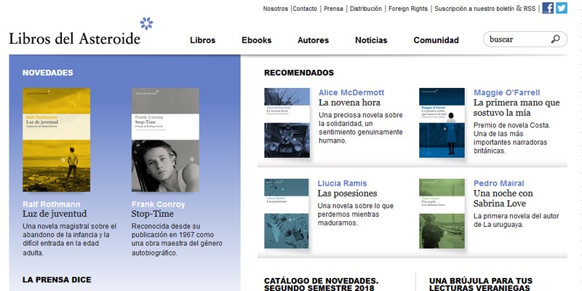Open the Stop-Time book cover
The width and height of the screenshot is (582, 291).
165,140
